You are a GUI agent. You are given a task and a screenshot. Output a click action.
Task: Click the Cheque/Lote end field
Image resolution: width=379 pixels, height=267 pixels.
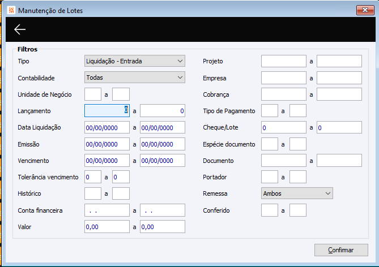pos(339,127)
